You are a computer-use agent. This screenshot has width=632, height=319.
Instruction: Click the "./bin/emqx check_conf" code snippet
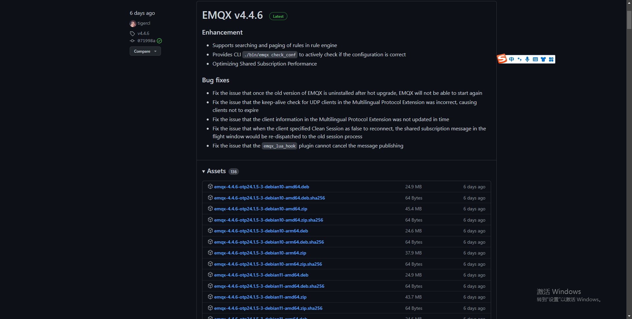270,55
